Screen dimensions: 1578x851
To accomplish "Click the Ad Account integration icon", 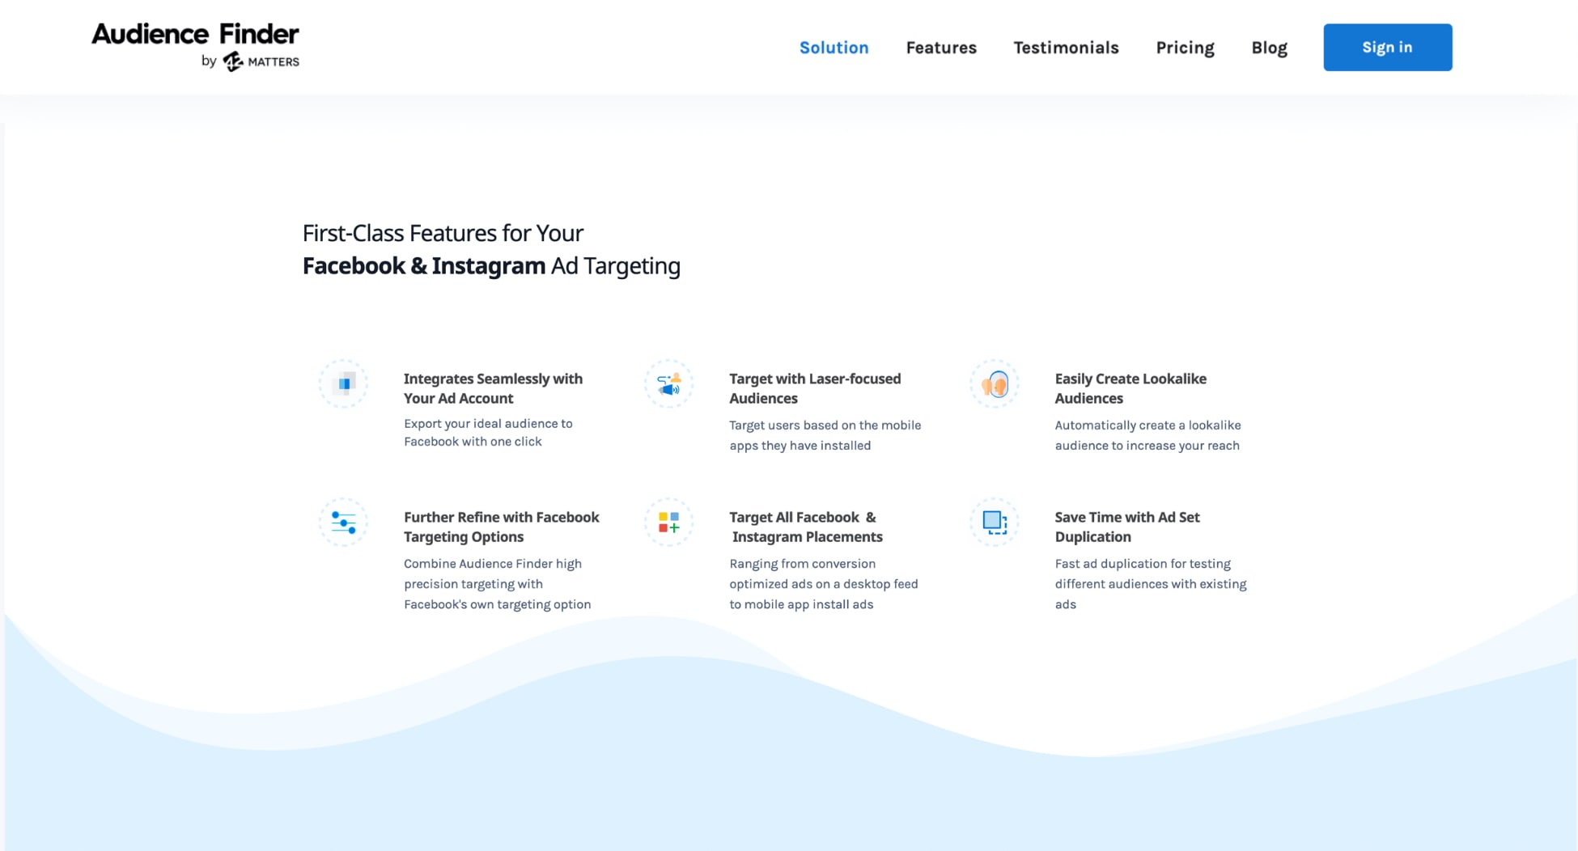I will pos(344,383).
